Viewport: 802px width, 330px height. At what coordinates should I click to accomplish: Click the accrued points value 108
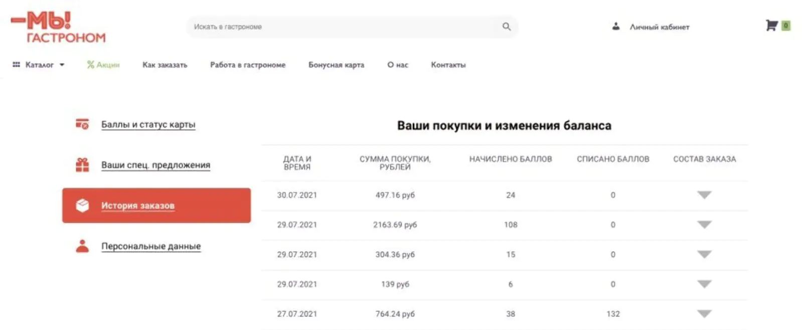[x=511, y=225]
